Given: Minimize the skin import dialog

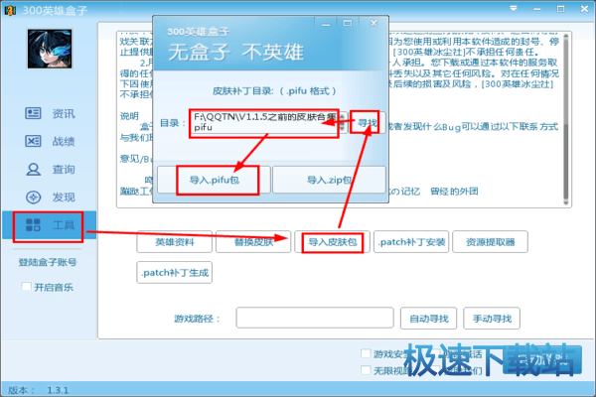Looking at the screenshot, I should (x=326, y=24).
